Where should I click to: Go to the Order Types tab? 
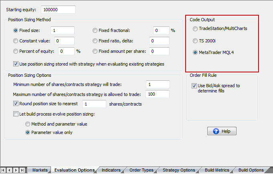tap(141, 170)
